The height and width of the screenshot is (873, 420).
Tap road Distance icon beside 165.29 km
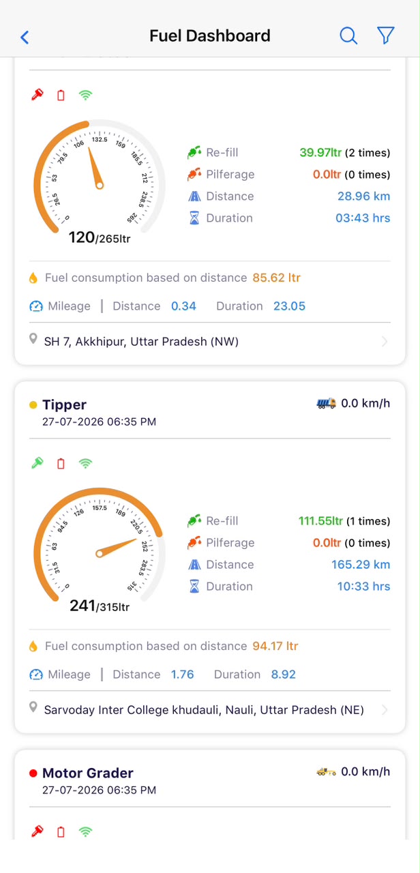pos(194,564)
